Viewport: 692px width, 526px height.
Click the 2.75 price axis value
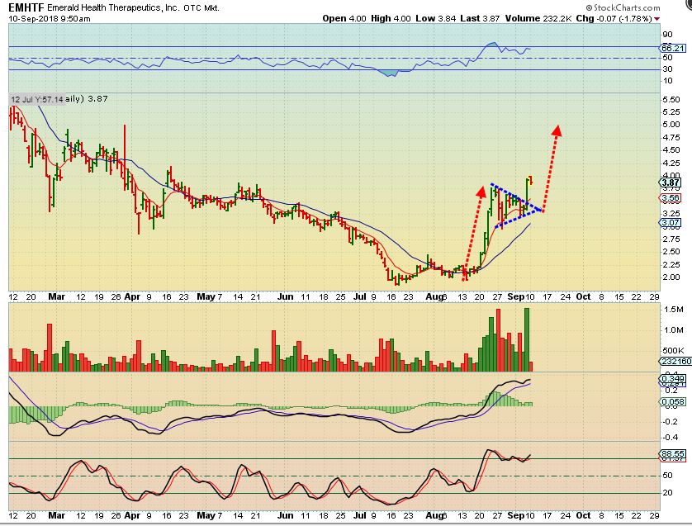671,239
